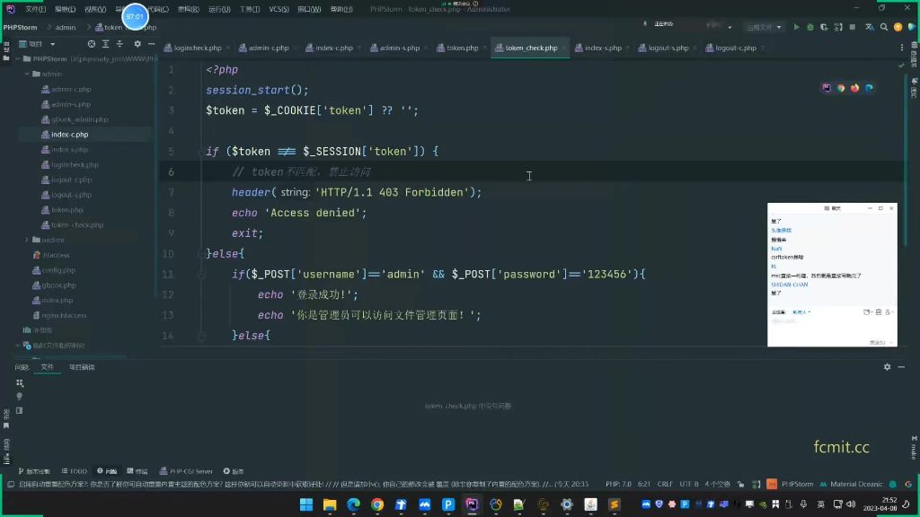The width and height of the screenshot is (920, 517).
Task: Fold the else block at line 10
Action: pos(200,254)
